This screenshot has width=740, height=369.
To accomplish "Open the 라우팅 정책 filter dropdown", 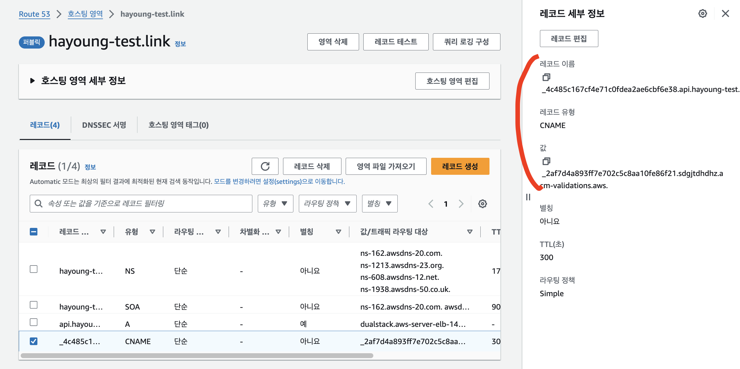I will click(327, 204).
